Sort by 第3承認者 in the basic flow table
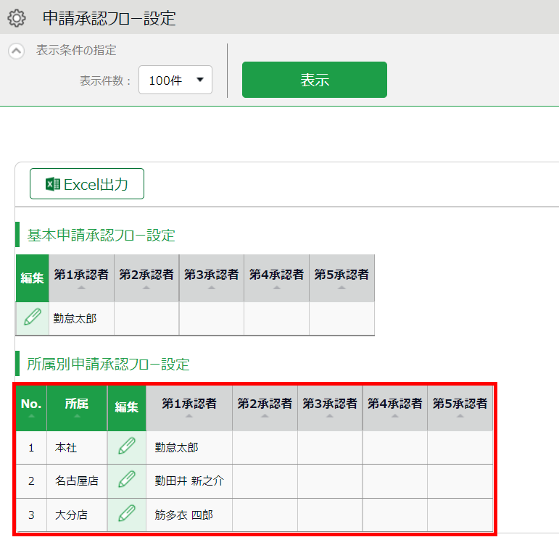 [x=212, y=278]
